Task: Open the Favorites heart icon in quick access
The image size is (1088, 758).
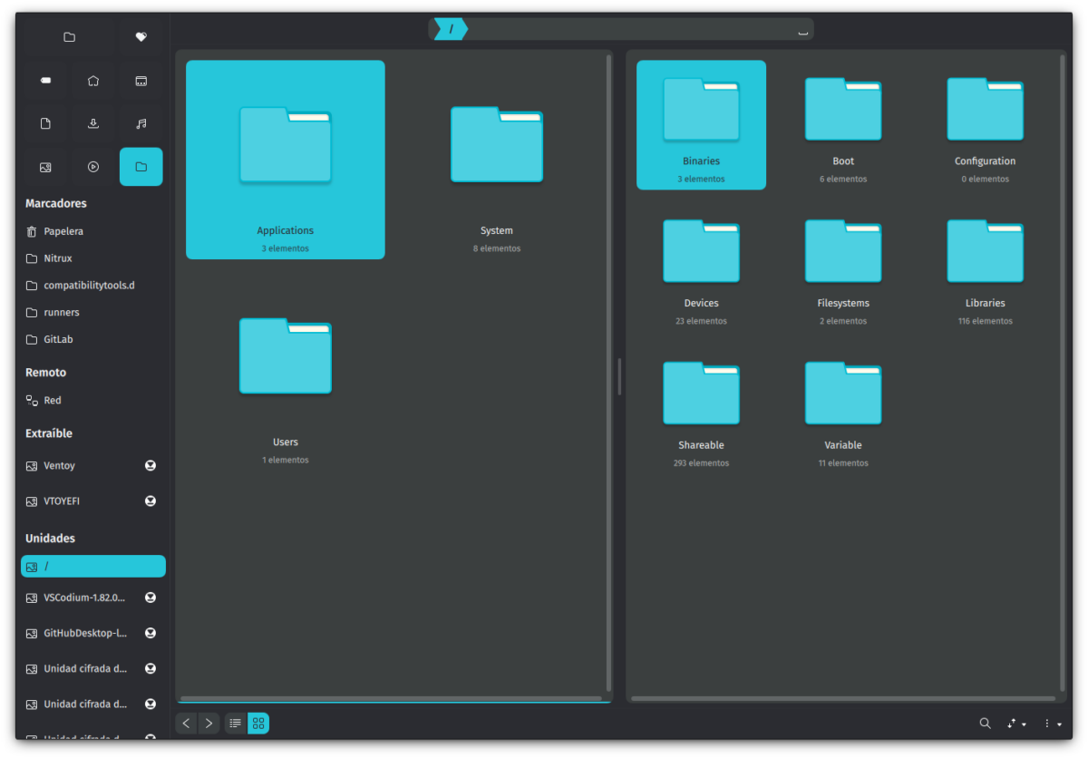Action: [141, 36]
